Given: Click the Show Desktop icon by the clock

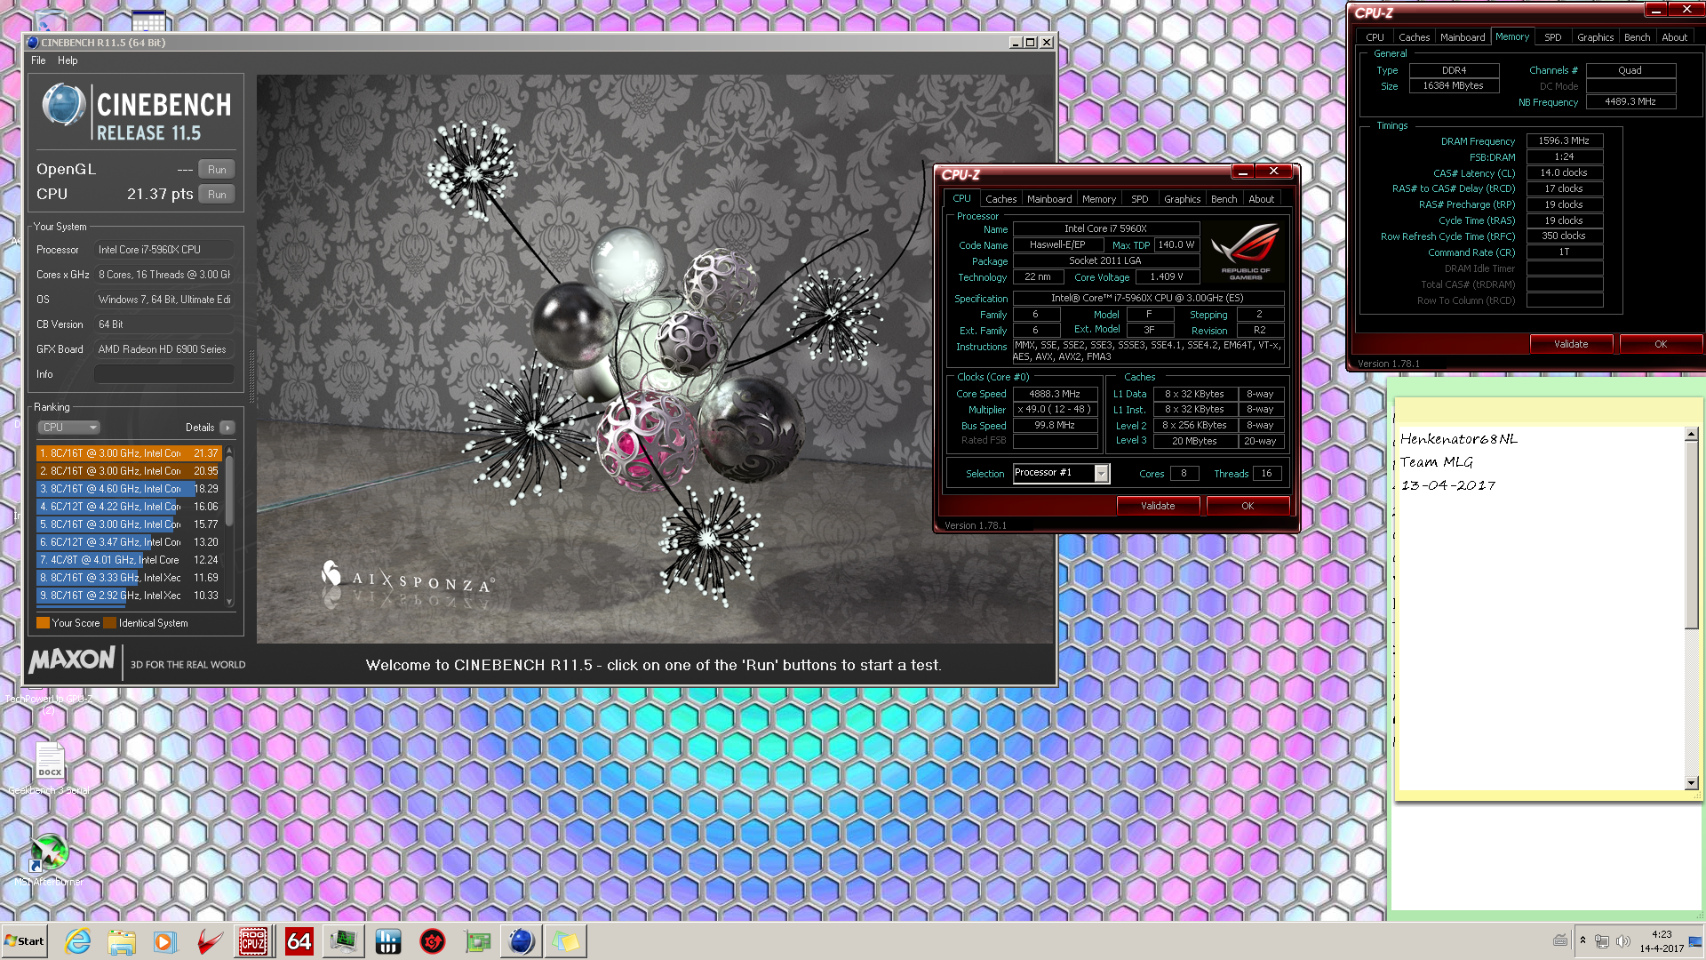Looking at the screenshot, I should point(1695,941).
